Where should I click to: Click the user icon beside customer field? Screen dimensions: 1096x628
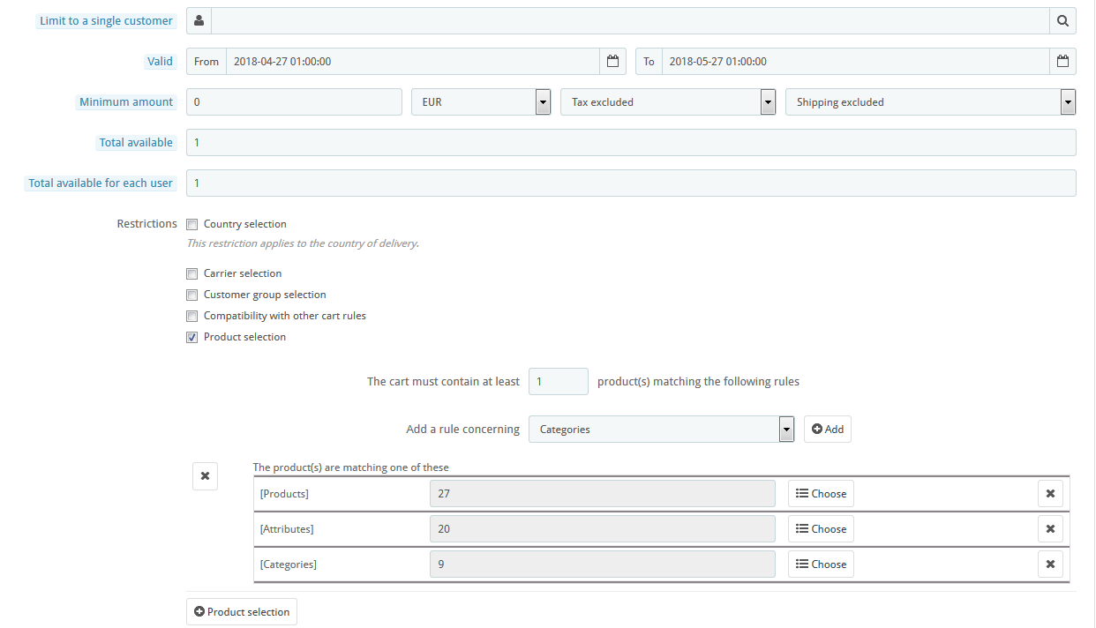(x=199, y=21)
